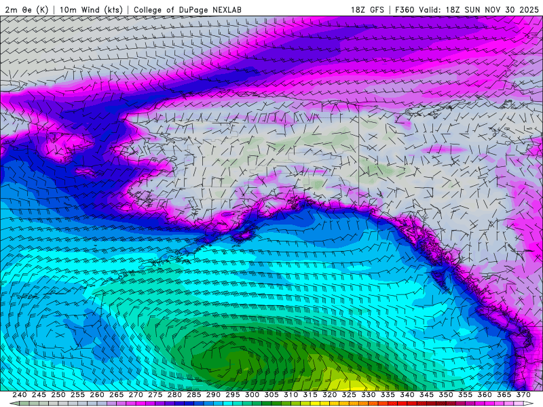Select the "10m Wind (kts)" header label
This screenshot has width=543, height=407.
coord(91,10)
